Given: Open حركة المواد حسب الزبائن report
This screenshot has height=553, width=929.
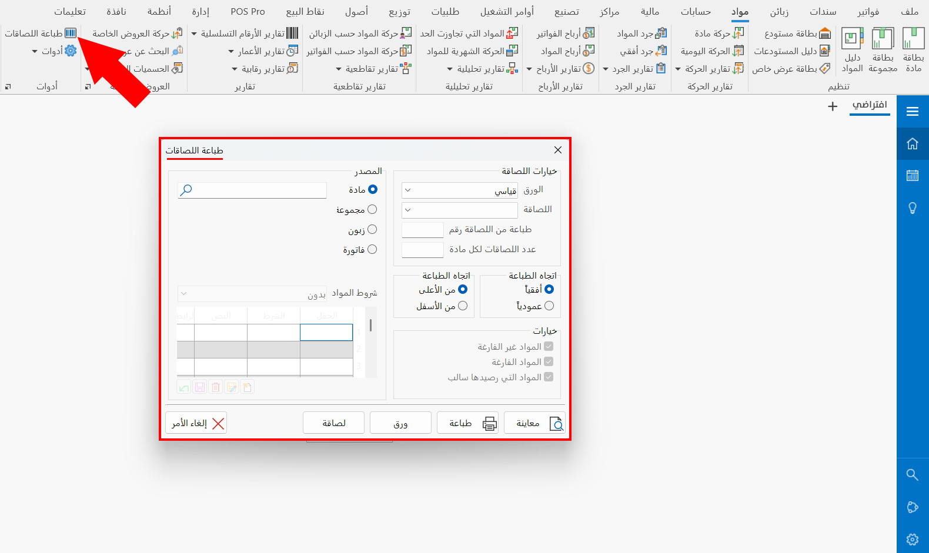Looking at the screenshot, I should pos(360,33).
